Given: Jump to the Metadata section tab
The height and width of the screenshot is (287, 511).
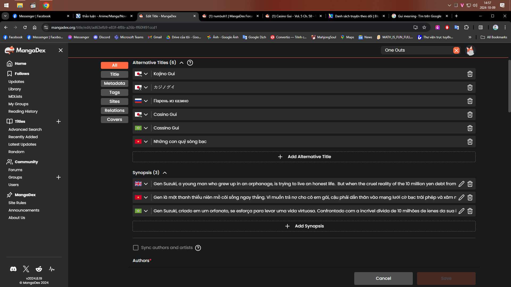Looking at the screenshot, I should [x=114, y=83].
